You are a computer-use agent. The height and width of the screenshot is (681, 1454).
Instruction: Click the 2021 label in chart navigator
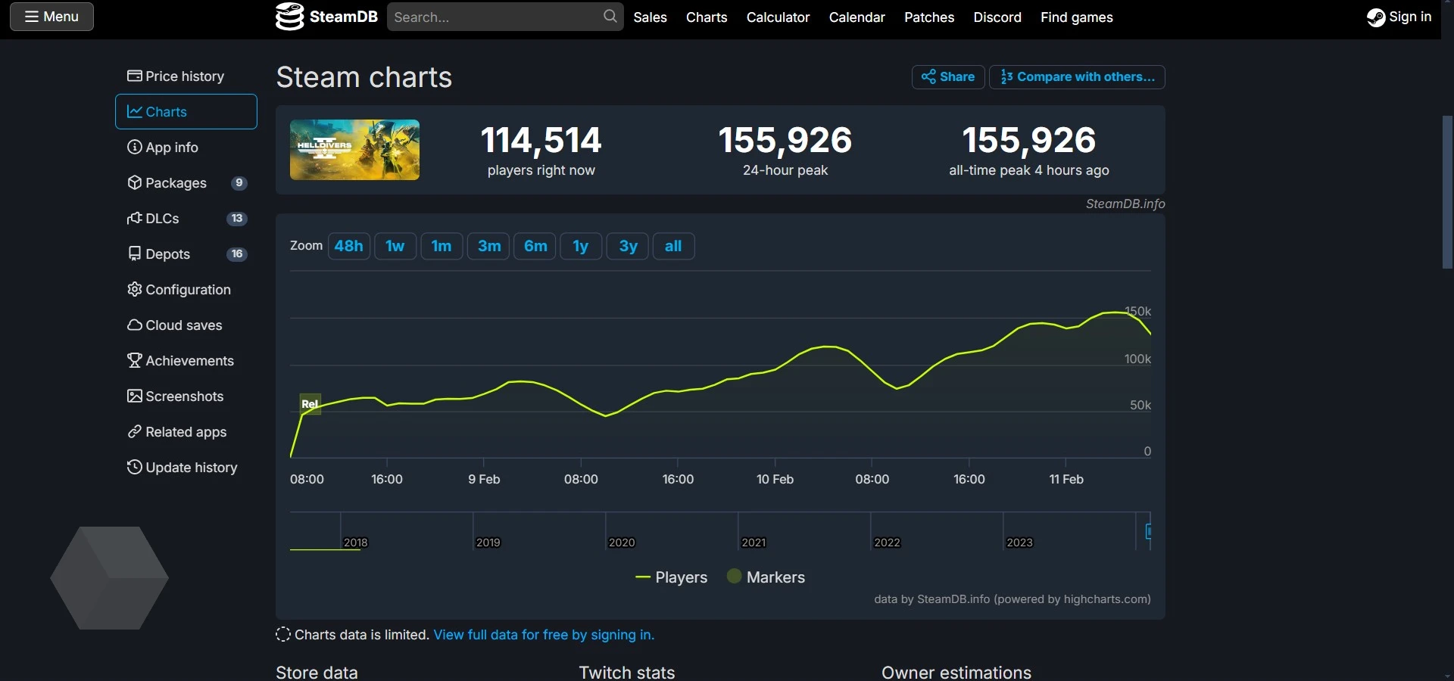click(754, 543)
